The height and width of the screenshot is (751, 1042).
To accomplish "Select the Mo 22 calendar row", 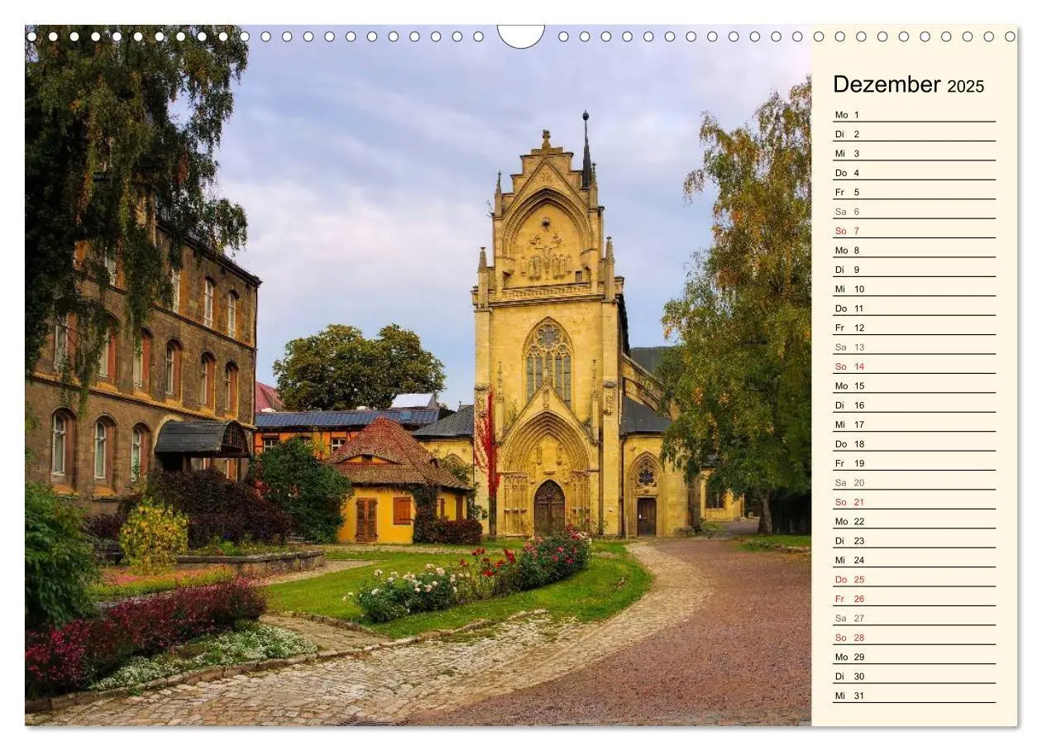I will (x=914, y=521).
